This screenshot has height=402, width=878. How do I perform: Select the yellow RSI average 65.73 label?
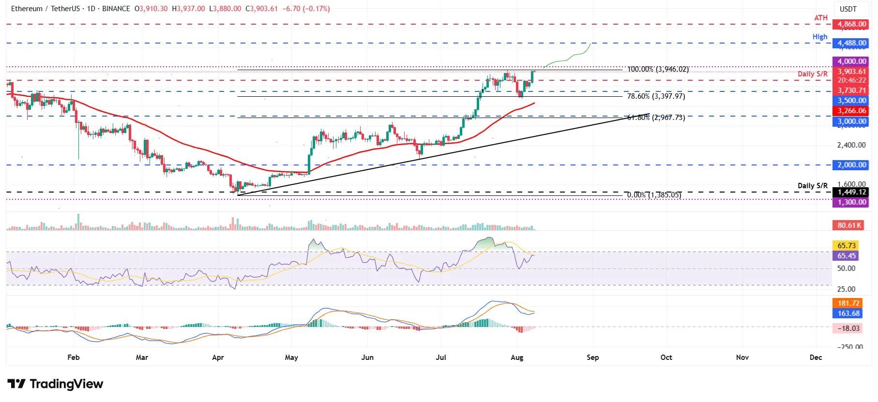[x=846, y=246]
